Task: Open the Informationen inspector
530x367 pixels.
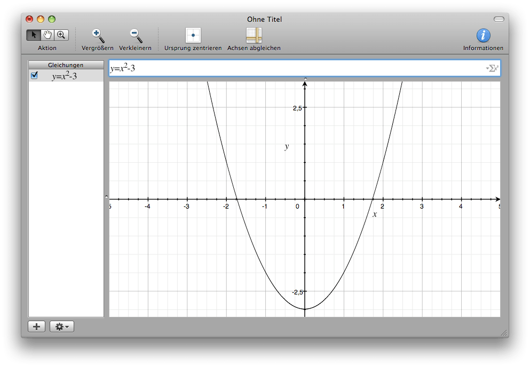Action: click(484, 35)
